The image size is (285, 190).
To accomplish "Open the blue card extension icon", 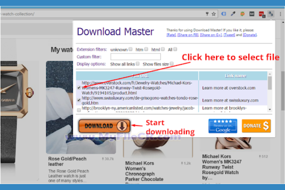I will click(224, 14).
